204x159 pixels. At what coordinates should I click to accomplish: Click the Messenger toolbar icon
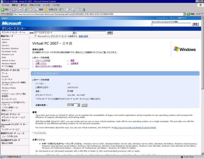coord(84,10)
